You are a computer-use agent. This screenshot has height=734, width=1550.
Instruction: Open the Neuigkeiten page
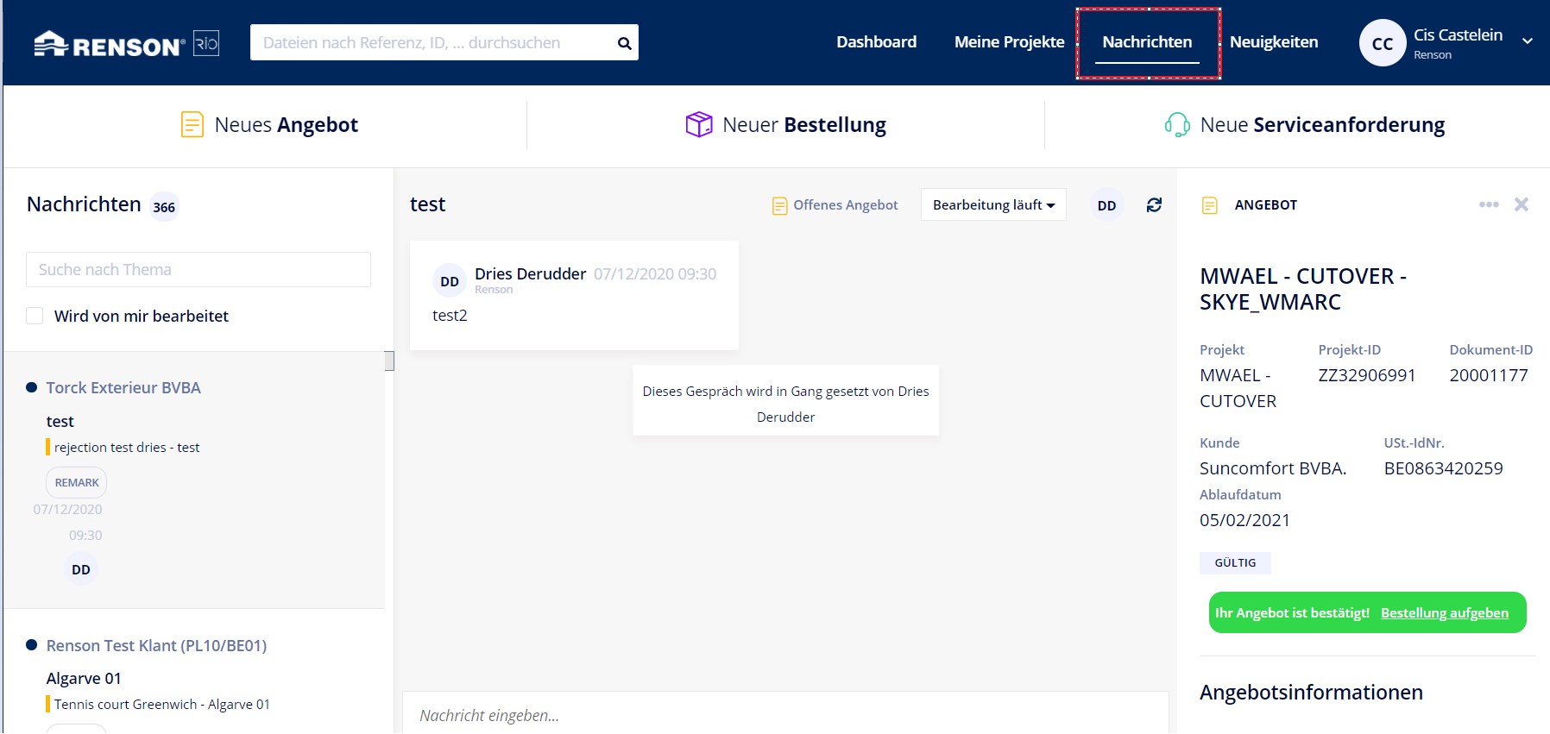point(1273,42)
